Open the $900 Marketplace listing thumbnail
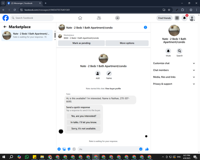The width and height of the screenshot is (200, 160). click(x=60, y=36)
